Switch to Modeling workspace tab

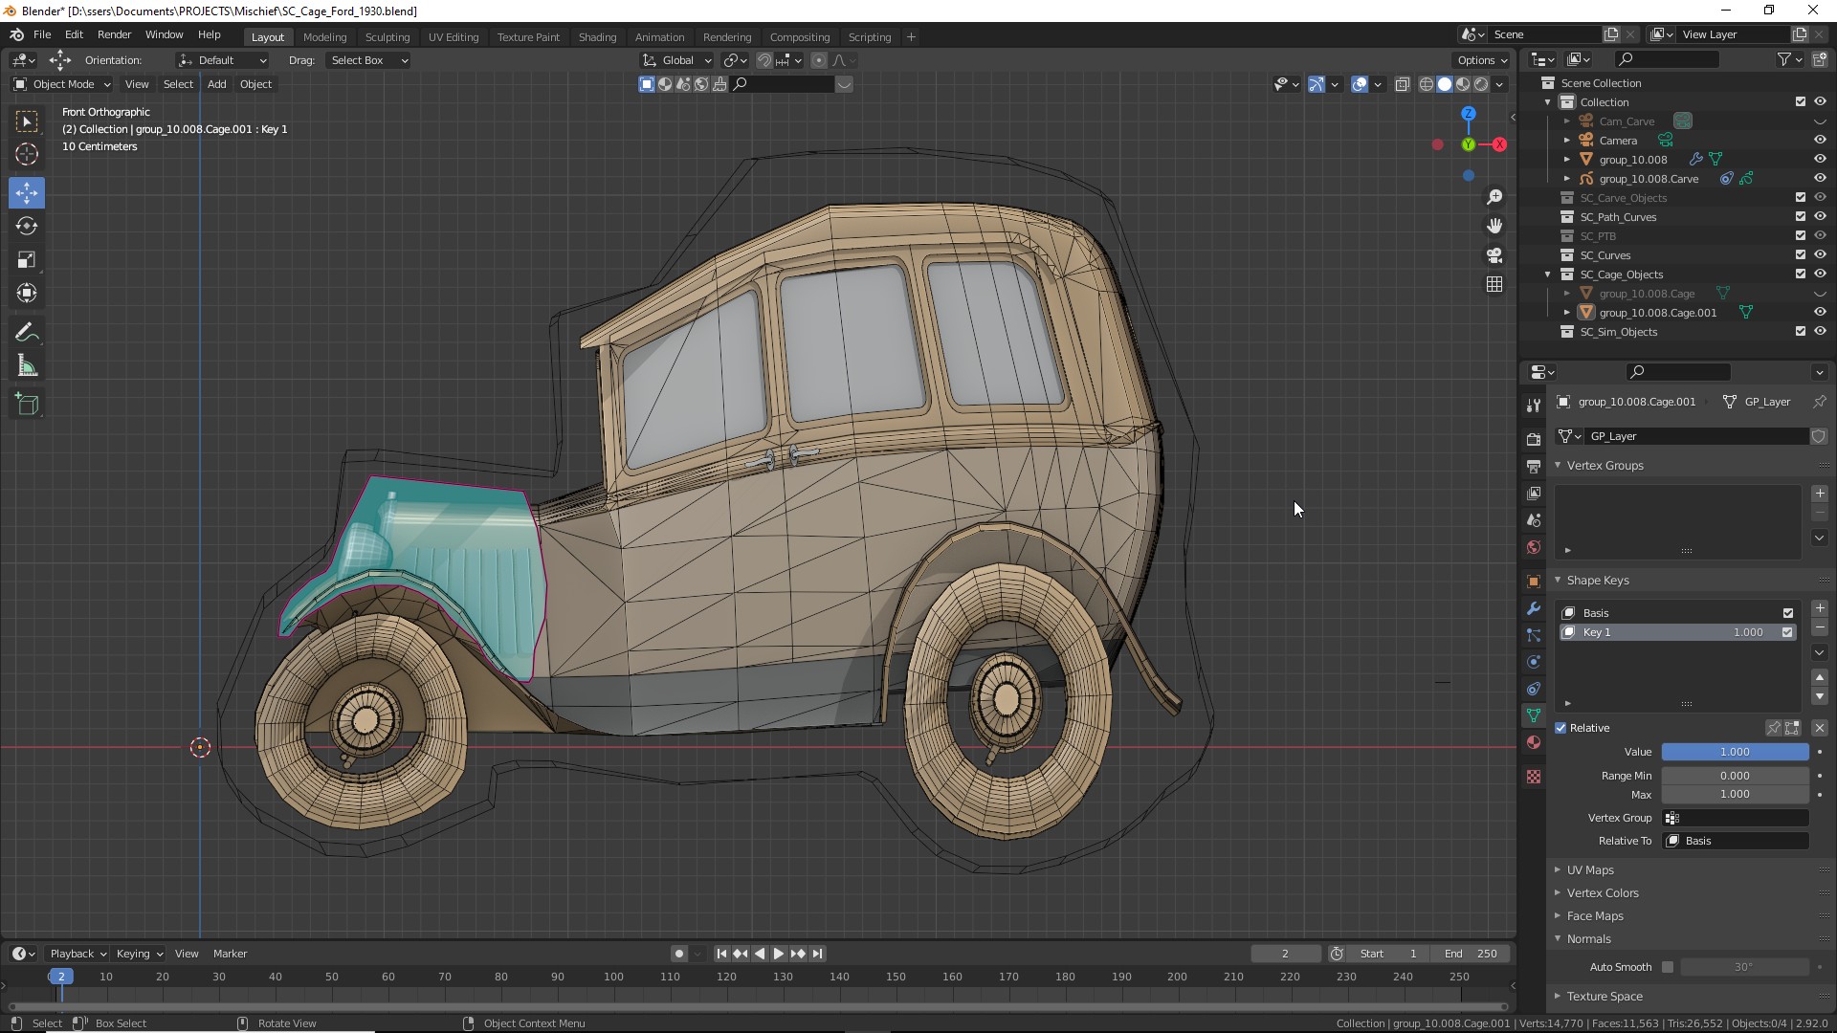tap(324, 37)
